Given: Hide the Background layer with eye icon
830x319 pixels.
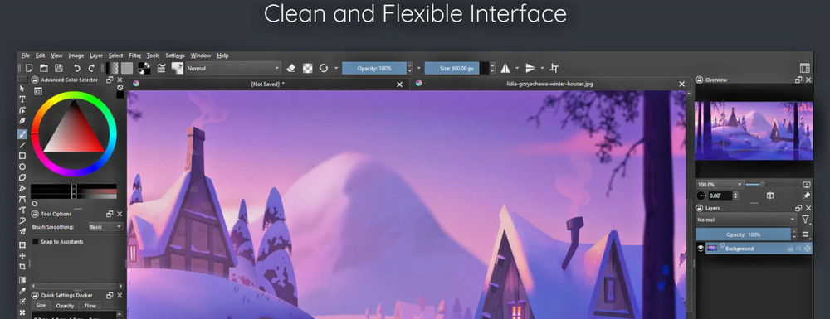Looking at the screenshot, I should (x=701, y=249).
